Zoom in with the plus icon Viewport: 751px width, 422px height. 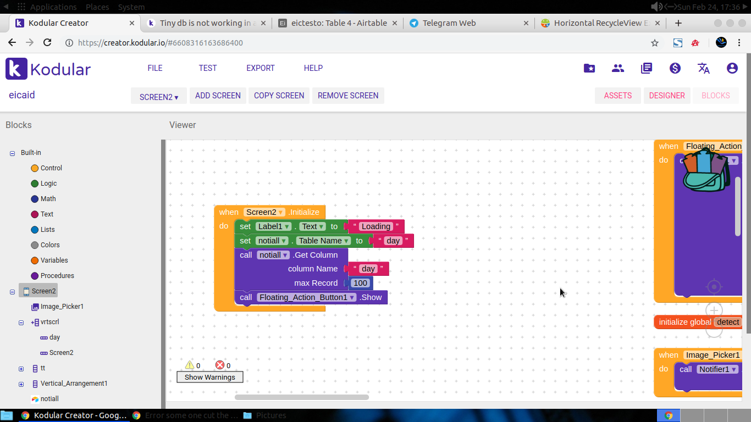(714, 311)
